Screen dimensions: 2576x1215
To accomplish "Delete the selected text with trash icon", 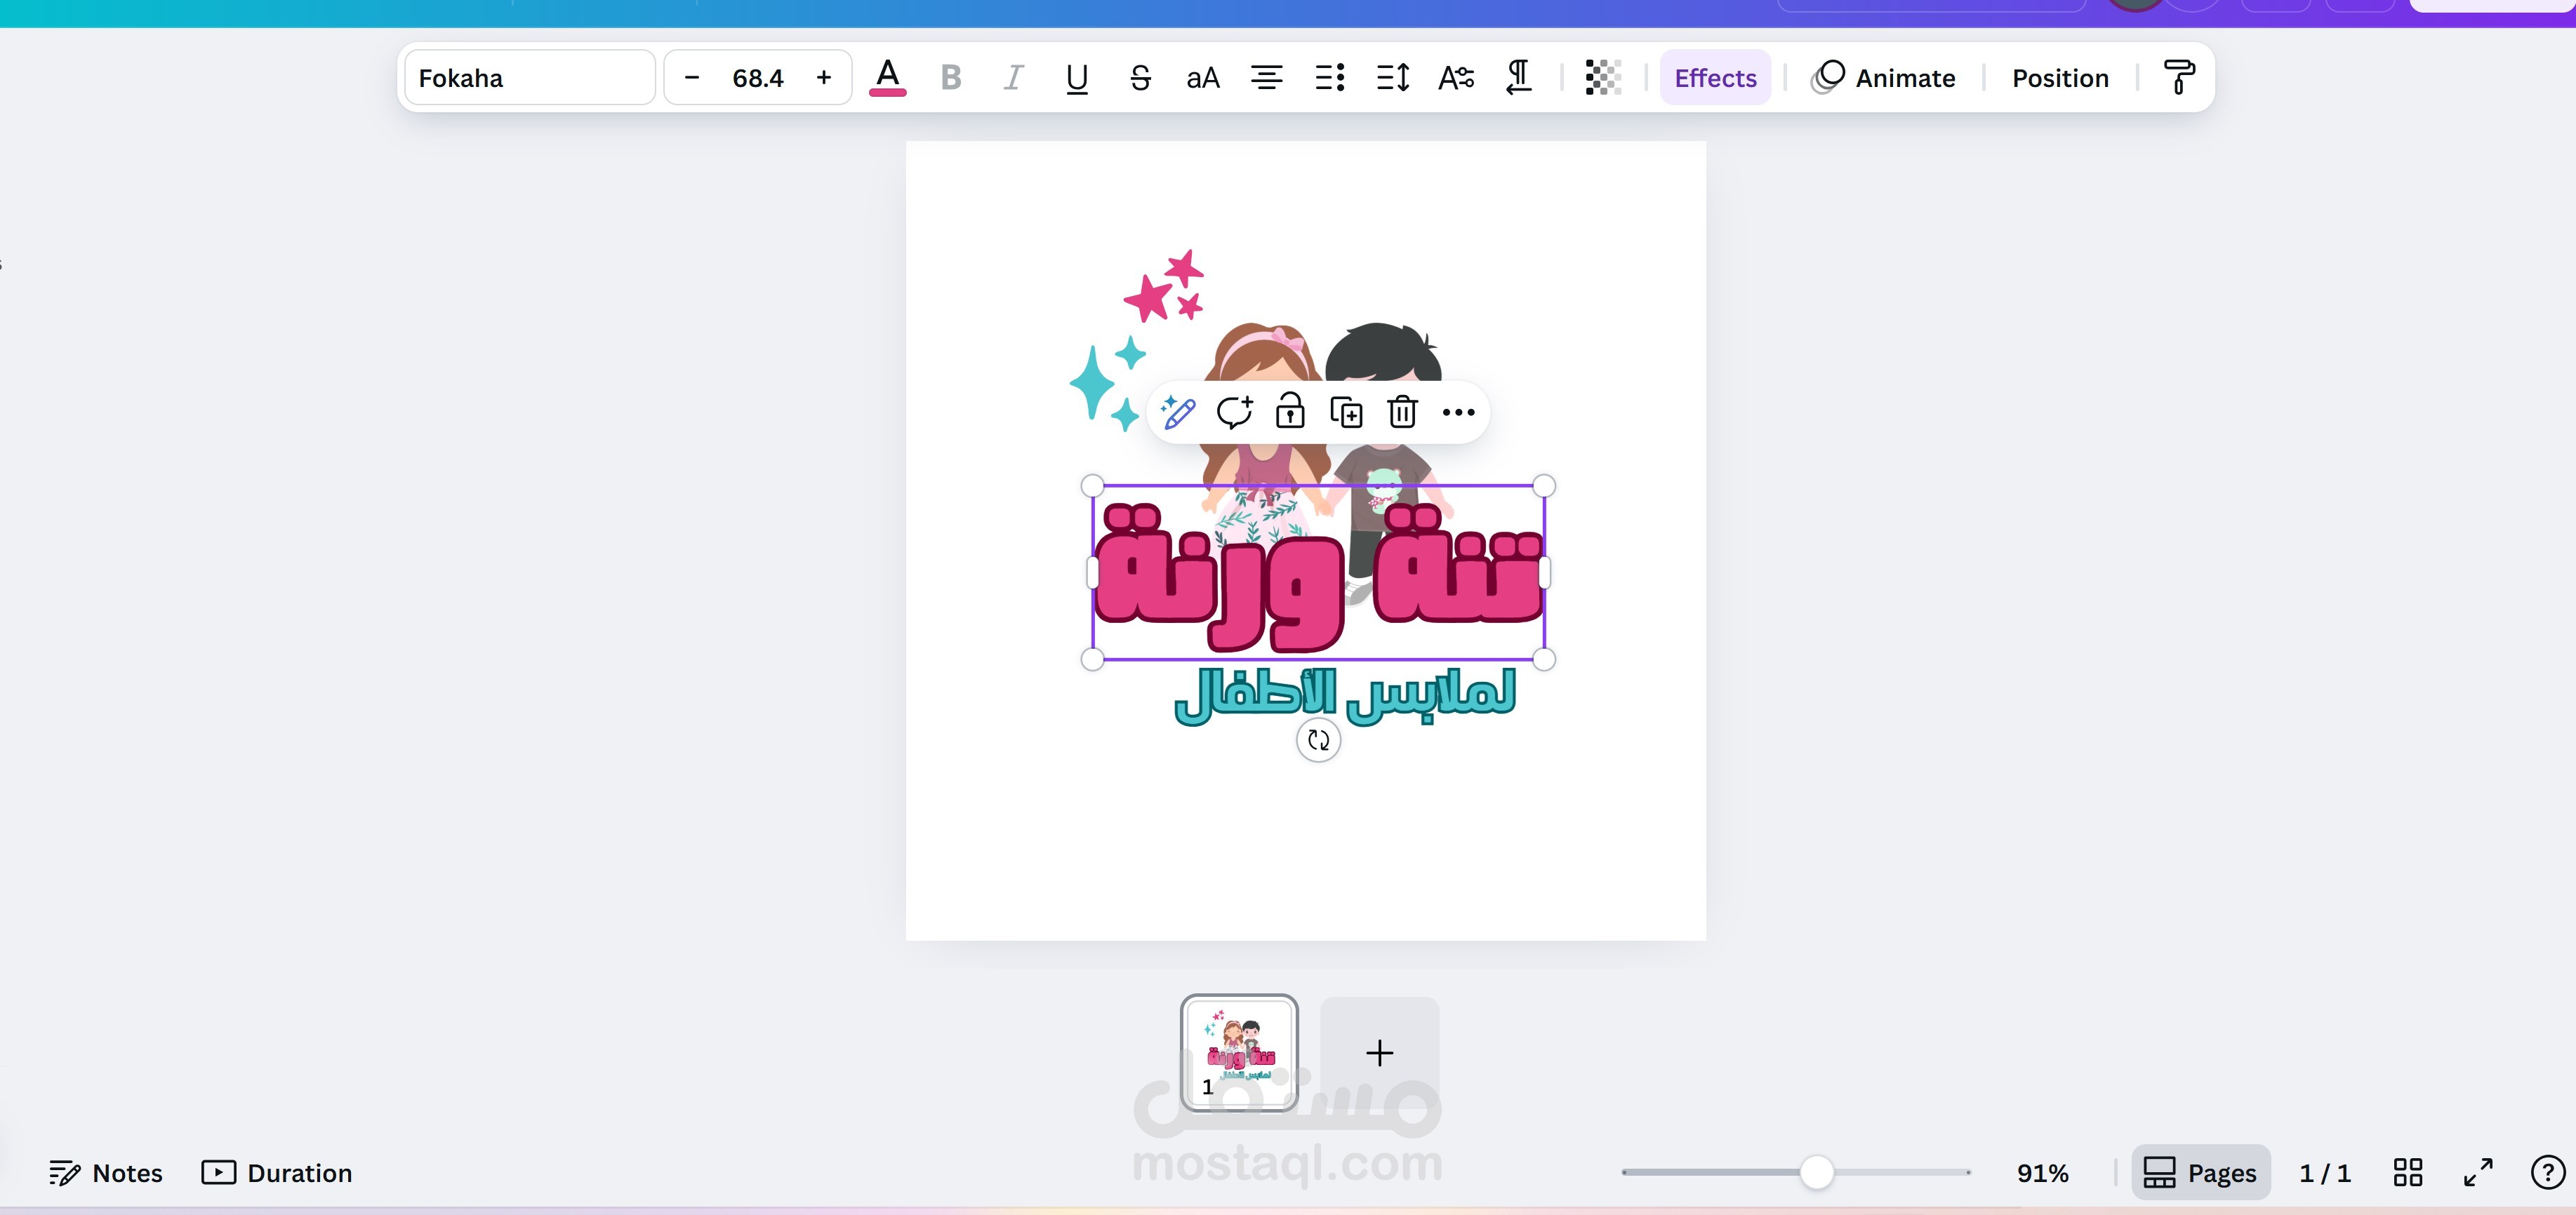I will point(1402,412).
